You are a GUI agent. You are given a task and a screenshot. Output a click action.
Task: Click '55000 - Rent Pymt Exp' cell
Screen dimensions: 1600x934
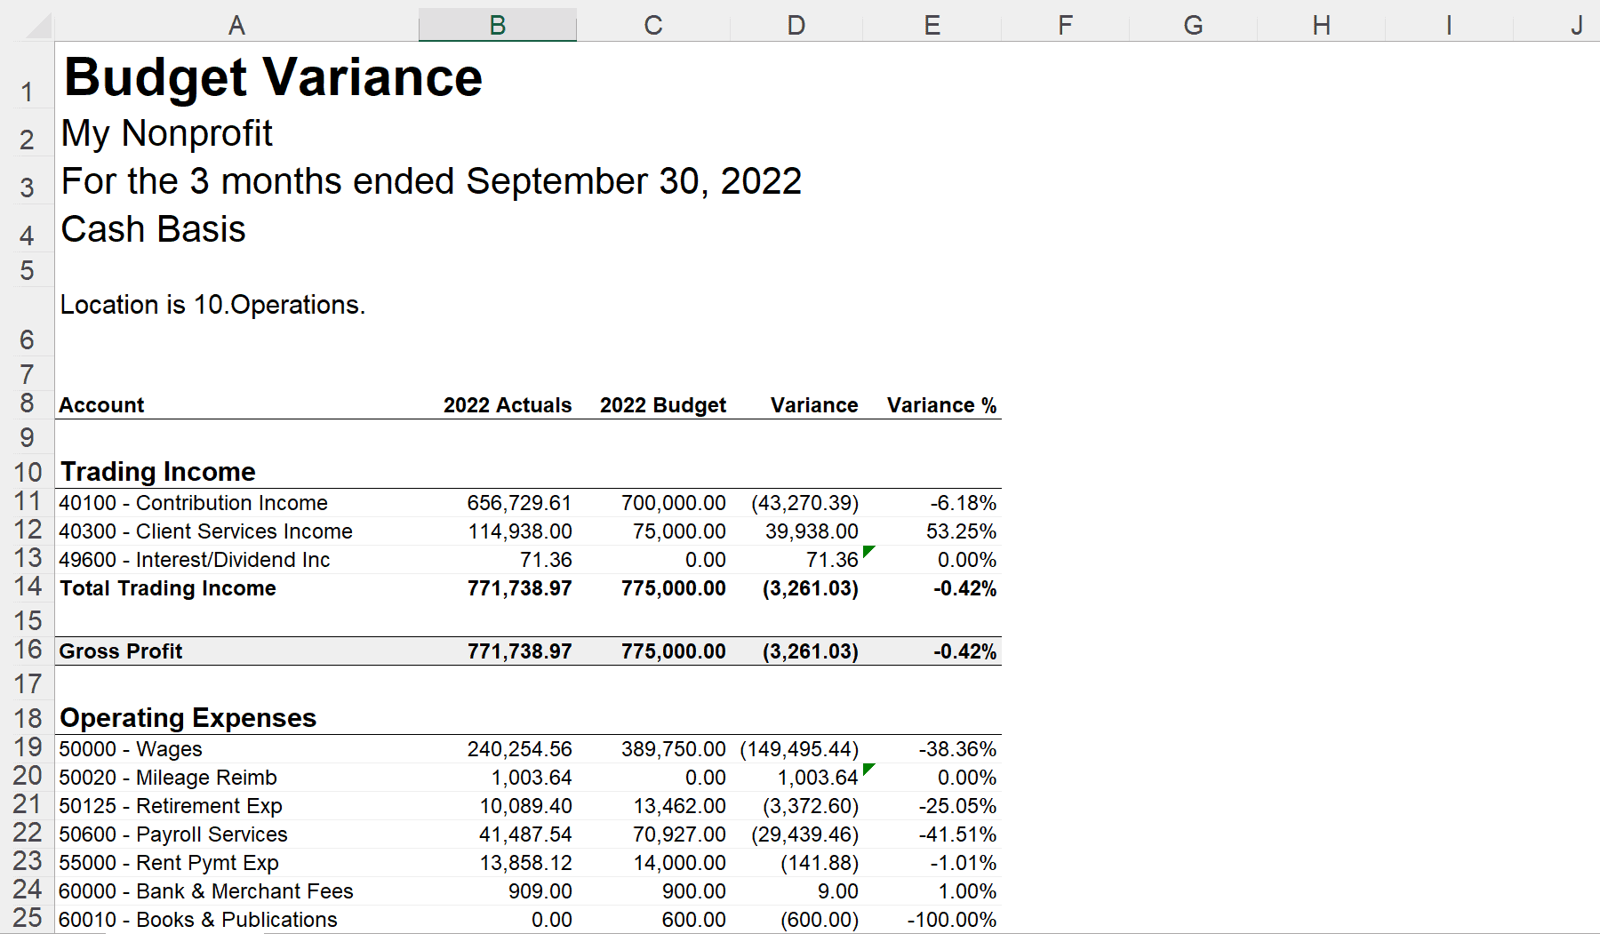(x=169, y=863)
